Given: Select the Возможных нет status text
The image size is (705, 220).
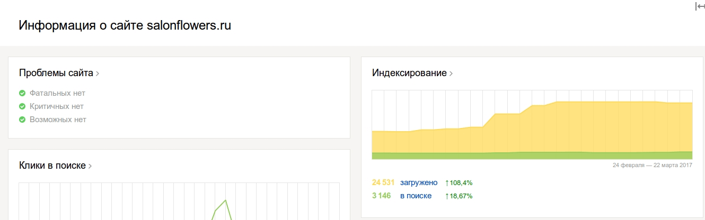Looking at the screenshot, I should pos(58,120).
